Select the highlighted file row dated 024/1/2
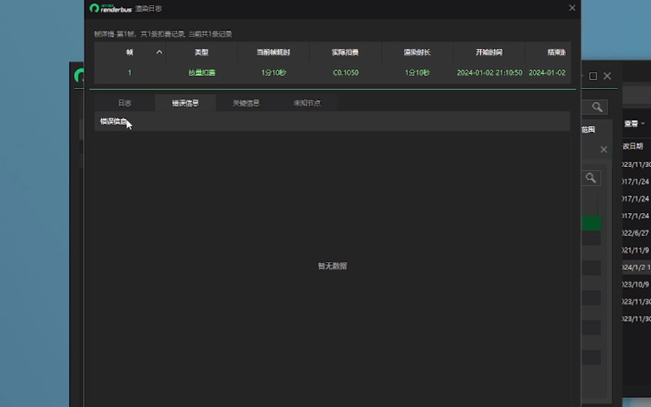Image resolution: width=651 pixels, height=407 pixels. (636, 267)
